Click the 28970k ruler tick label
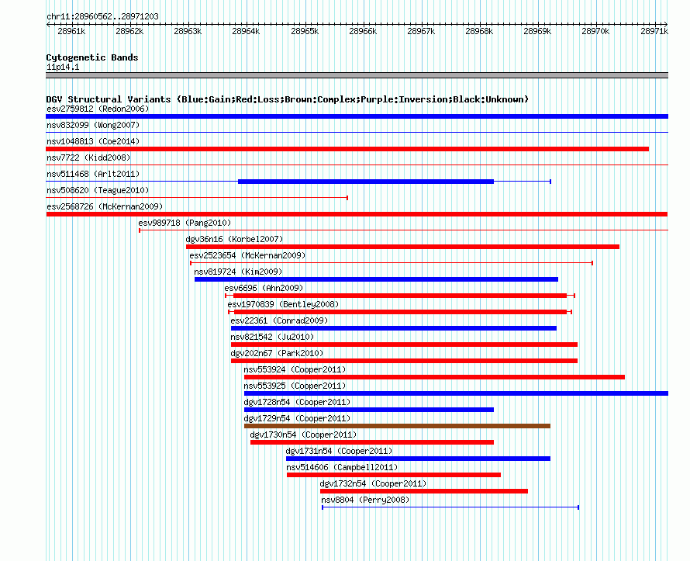 point(595,31)
